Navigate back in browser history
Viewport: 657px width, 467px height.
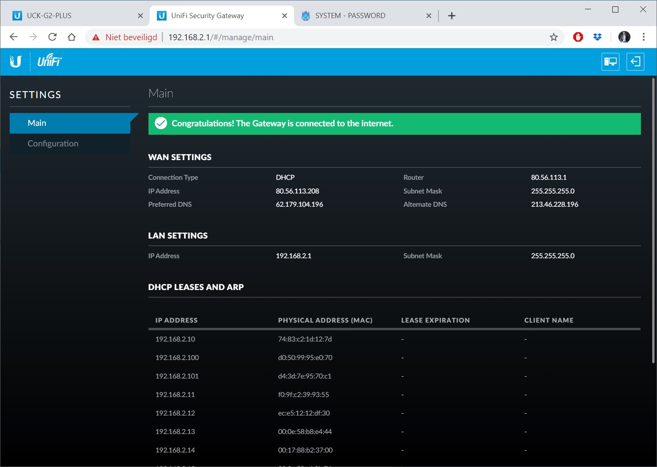(14, 37)
